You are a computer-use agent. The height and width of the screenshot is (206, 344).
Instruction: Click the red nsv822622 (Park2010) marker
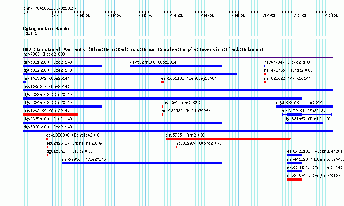click(x=265, y=82)
